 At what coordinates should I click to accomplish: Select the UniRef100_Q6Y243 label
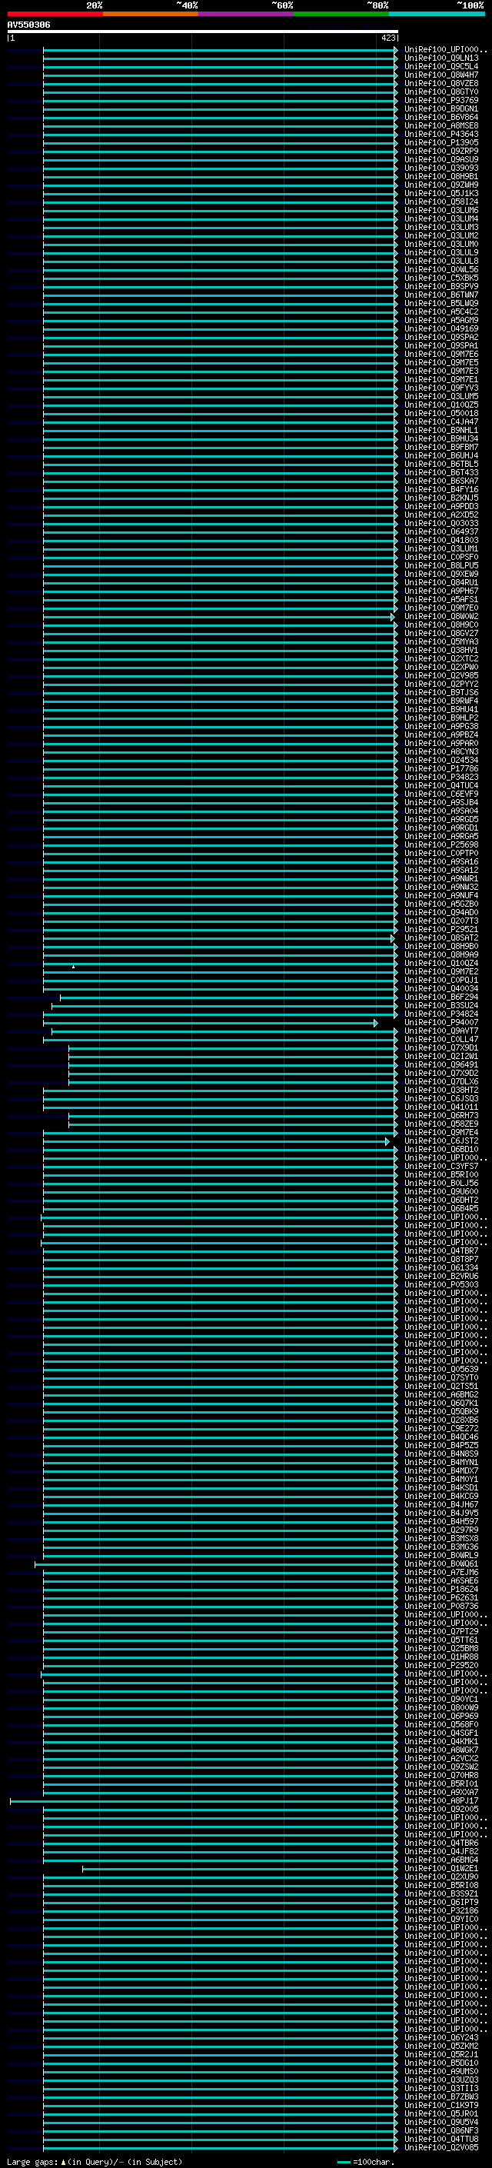pos(440,2037)
